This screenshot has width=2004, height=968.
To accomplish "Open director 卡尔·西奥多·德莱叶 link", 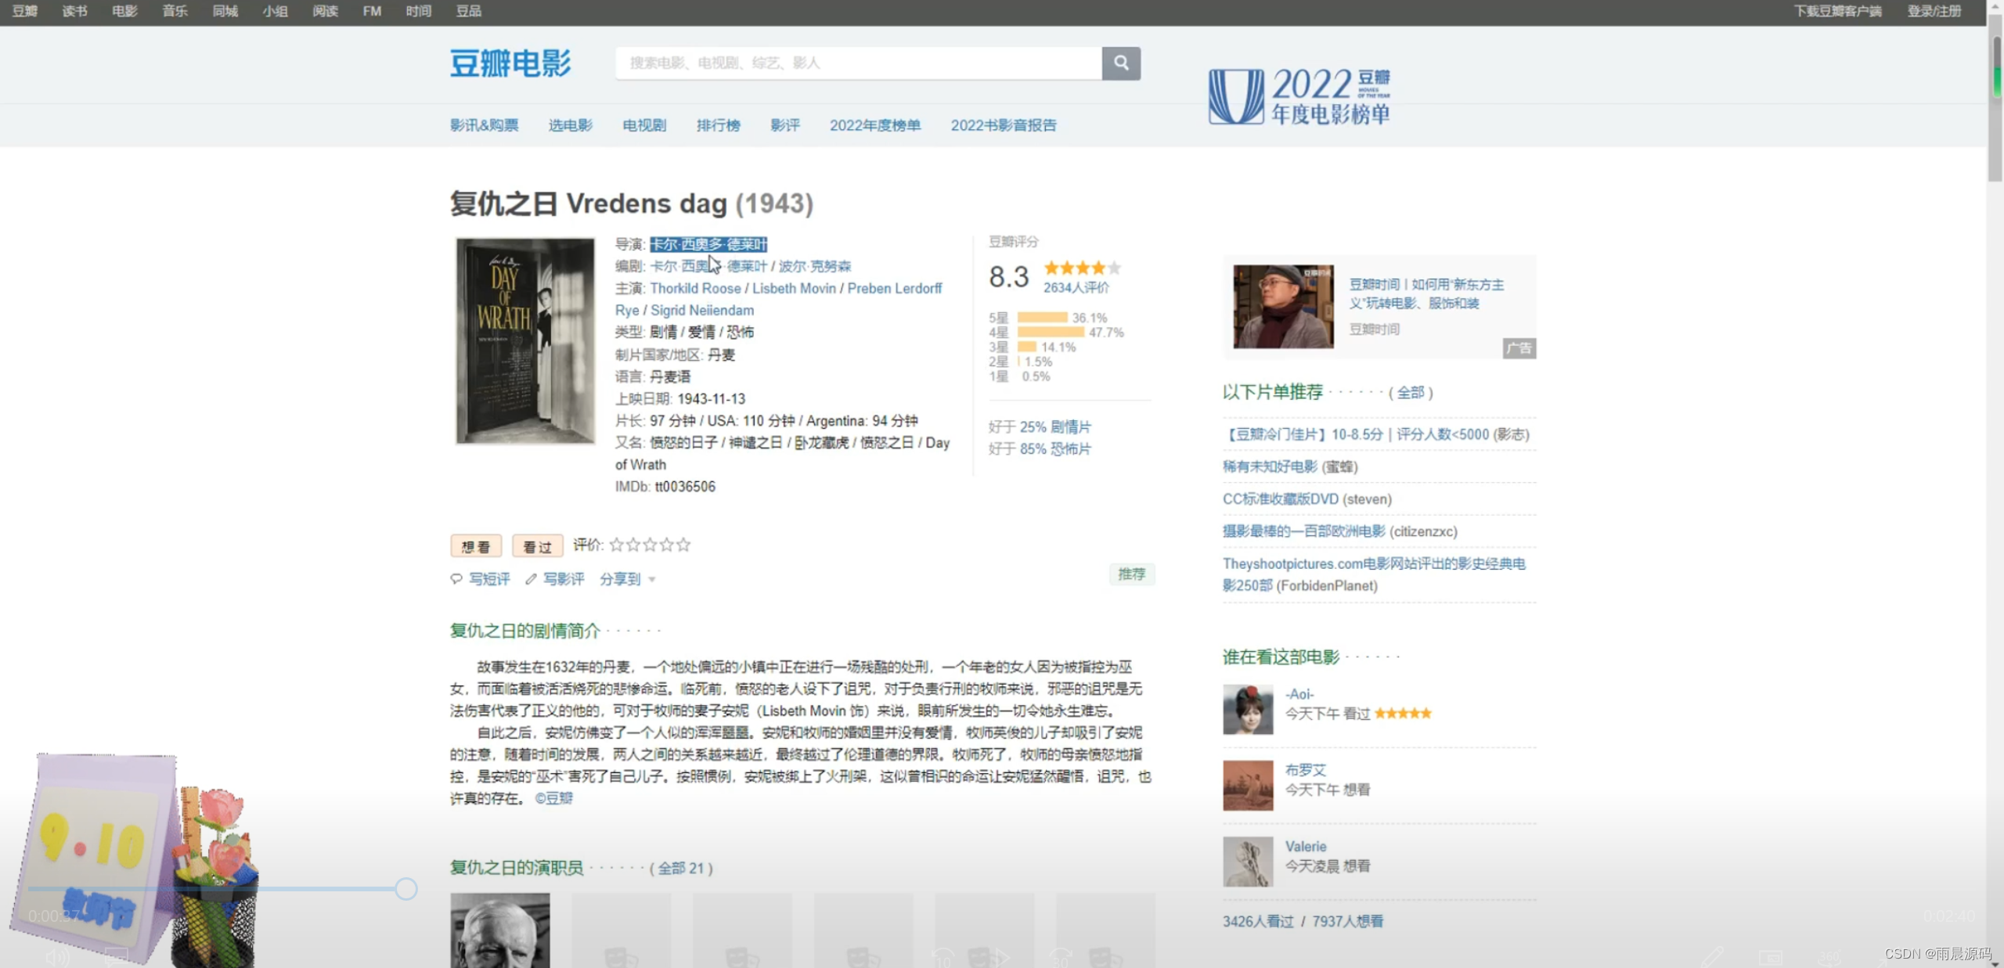I will pos(708,244).
